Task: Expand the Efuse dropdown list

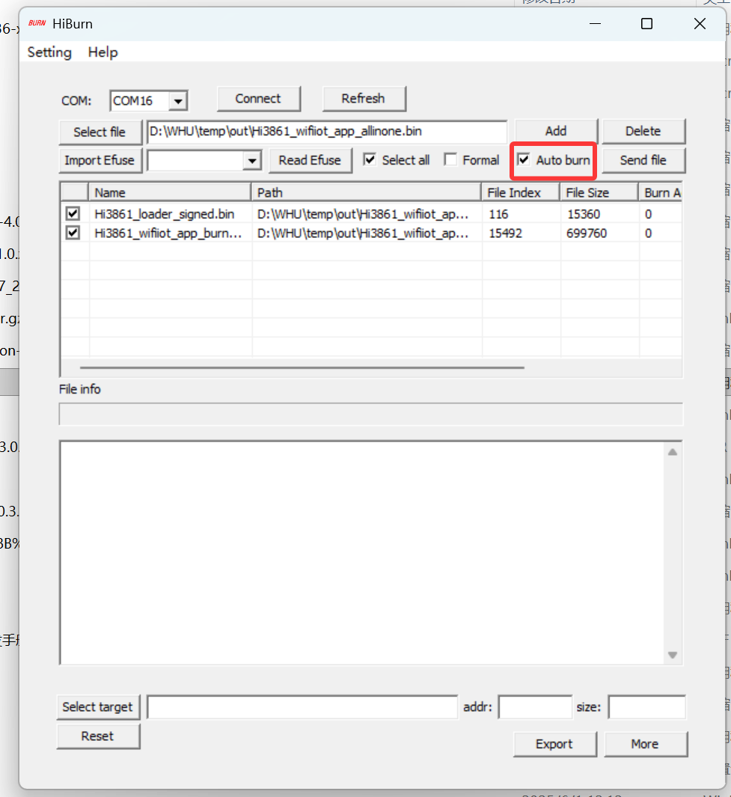Action: click(252, 161)
